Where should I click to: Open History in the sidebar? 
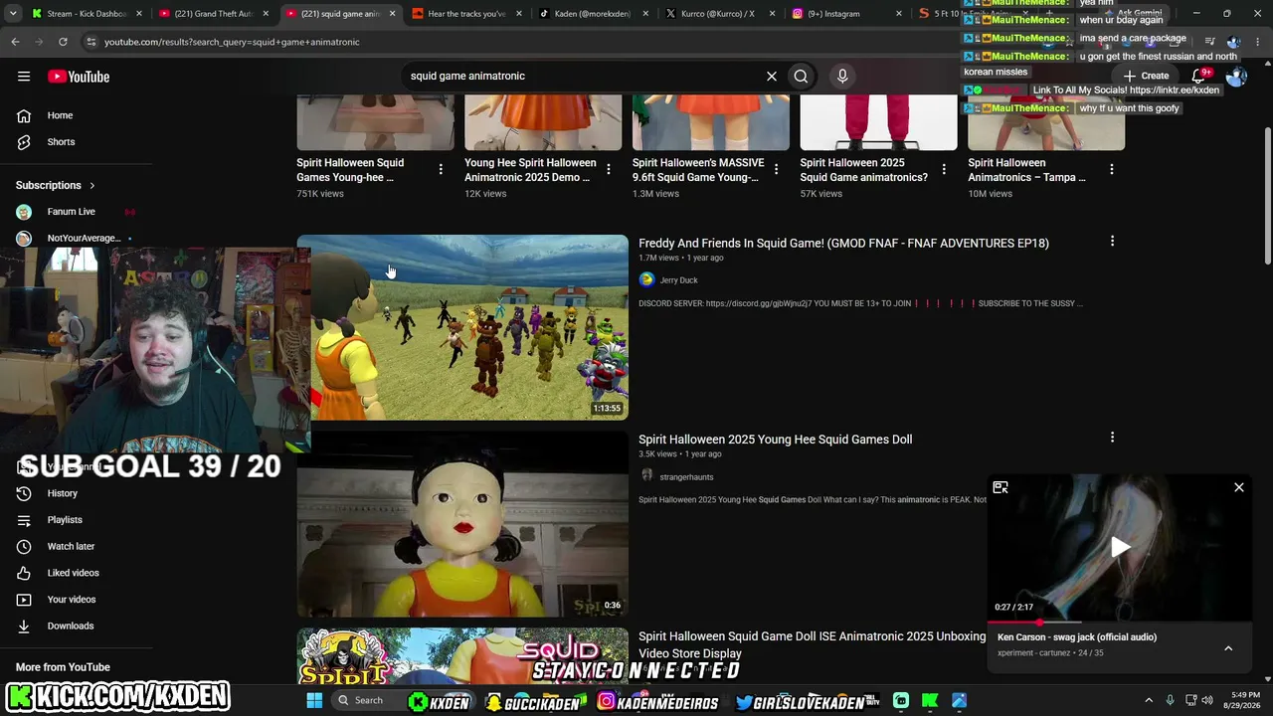pos(62,493)
